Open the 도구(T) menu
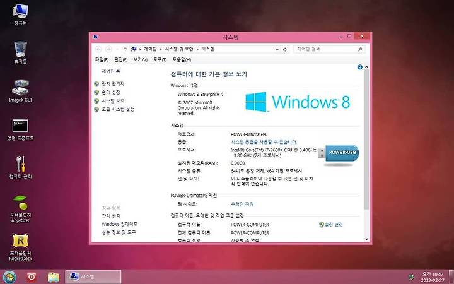 coord(160,60)
